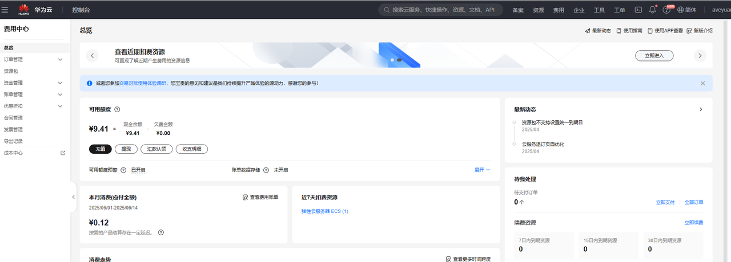Click help icon next to 可用额度
Screen dimensions: 731x262
[117, 109]
